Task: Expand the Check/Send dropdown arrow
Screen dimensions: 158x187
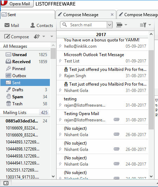Action: point(44,36)
